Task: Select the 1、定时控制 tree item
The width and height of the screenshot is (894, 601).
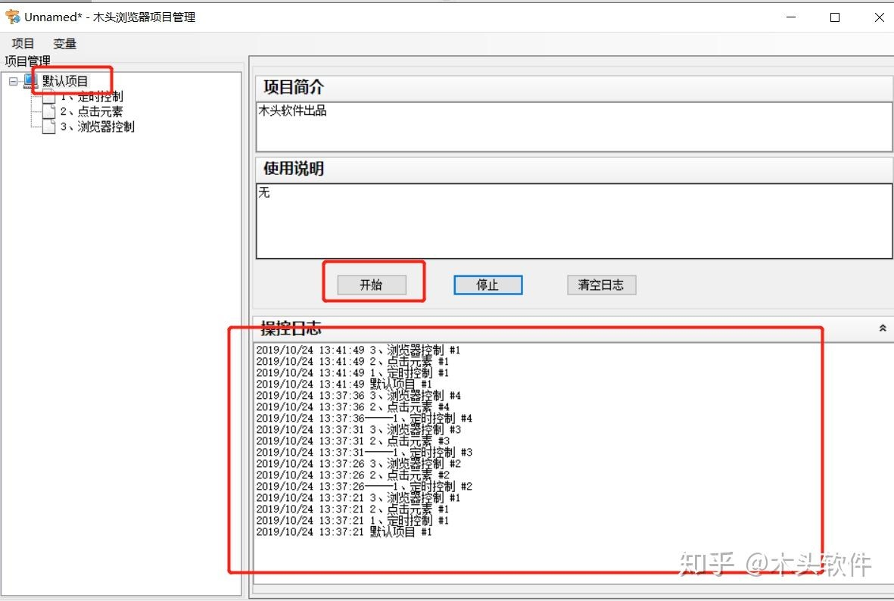Action: [92, 96]
